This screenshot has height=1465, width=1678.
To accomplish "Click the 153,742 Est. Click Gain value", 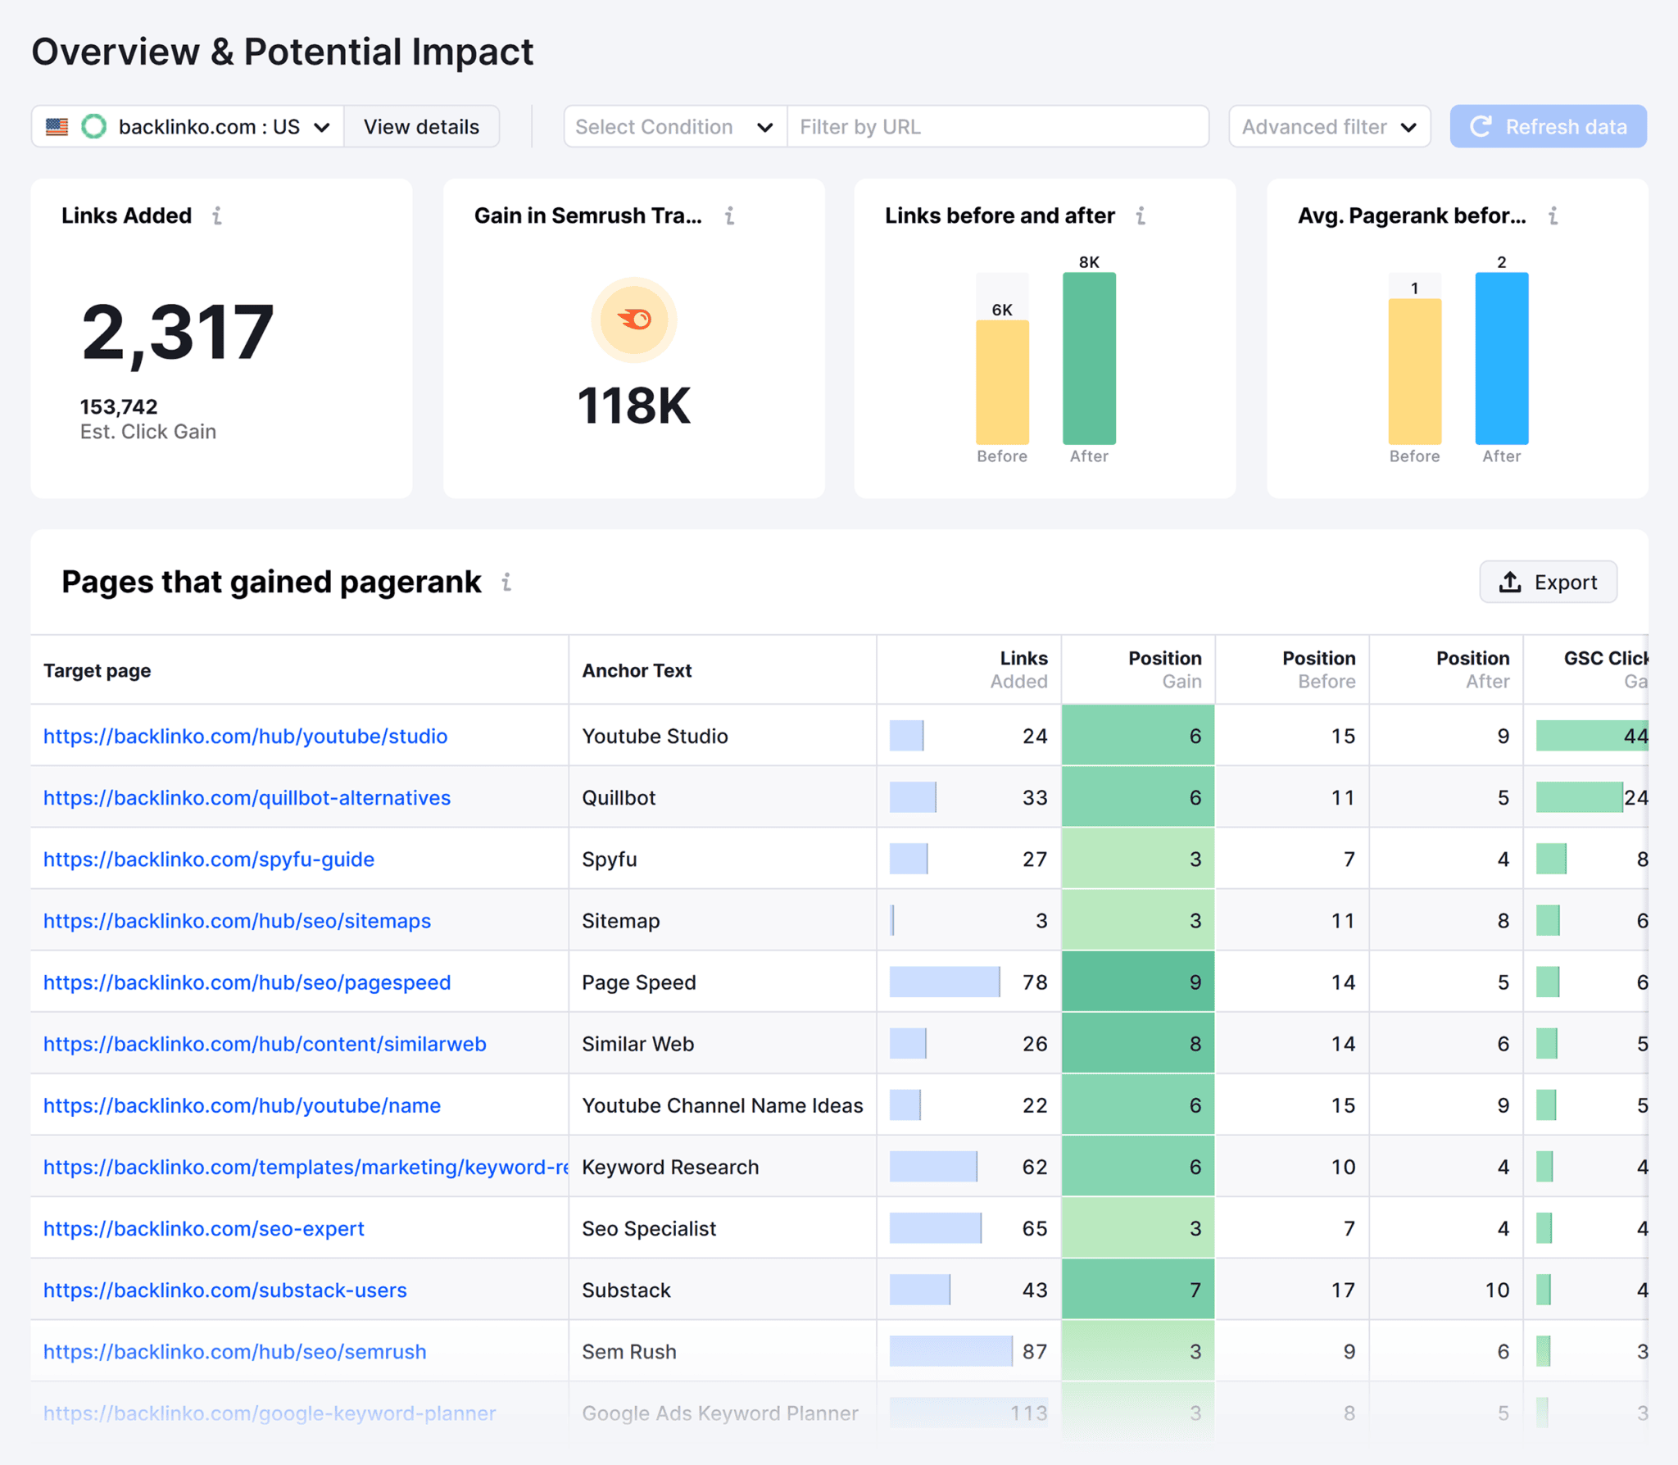I will [119, 406].
